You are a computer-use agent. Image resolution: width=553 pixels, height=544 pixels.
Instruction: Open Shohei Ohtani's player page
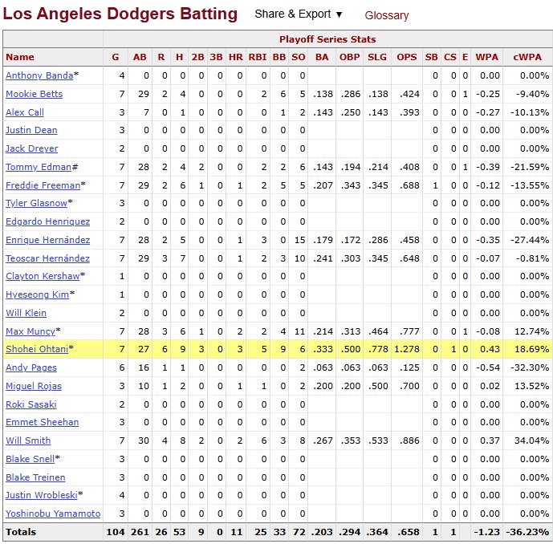pos(37,349)
